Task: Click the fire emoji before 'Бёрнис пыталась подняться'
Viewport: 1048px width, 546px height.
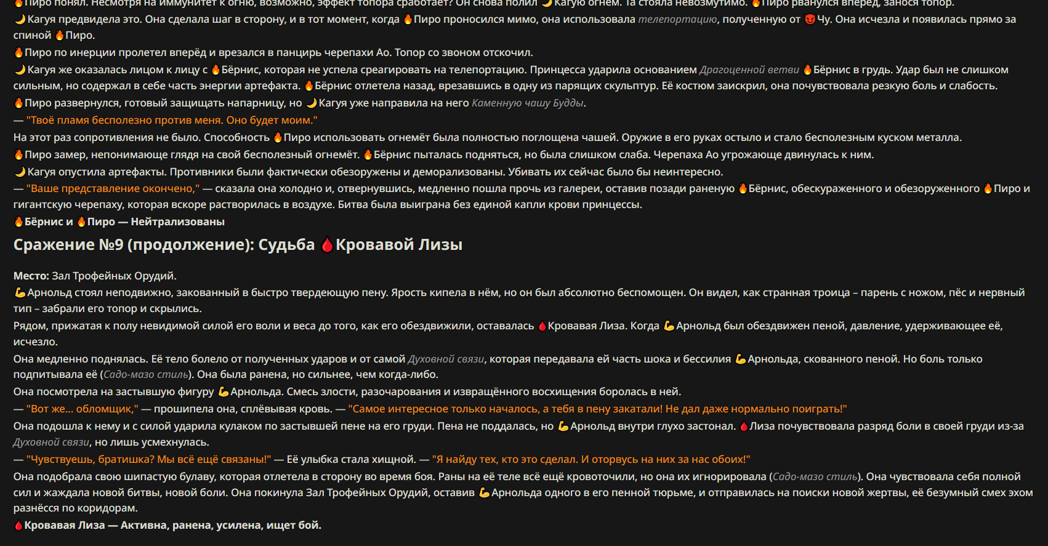Action: tap(368, 155)
